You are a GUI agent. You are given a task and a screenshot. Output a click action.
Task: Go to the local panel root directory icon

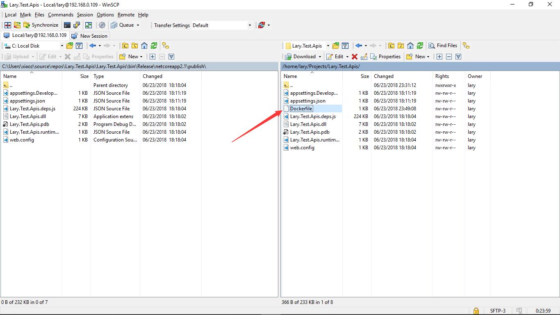[x=134, y=46]
